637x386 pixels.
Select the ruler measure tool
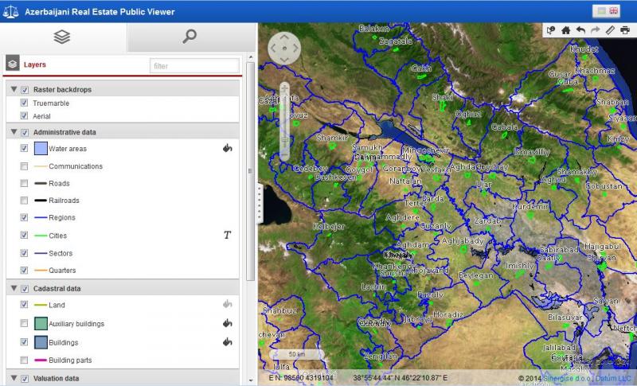(610, 30)
